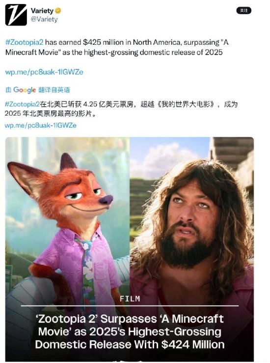
Task: Click the FILM category label on the card
Action: pyautogui.click(x=130, y=299)
